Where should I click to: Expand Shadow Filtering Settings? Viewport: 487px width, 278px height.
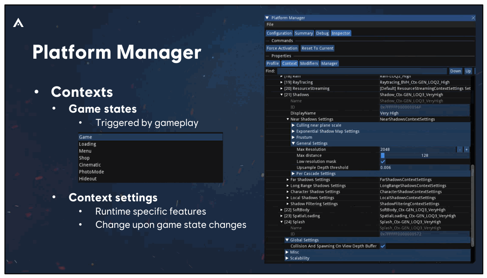click(x=287, y=204)
